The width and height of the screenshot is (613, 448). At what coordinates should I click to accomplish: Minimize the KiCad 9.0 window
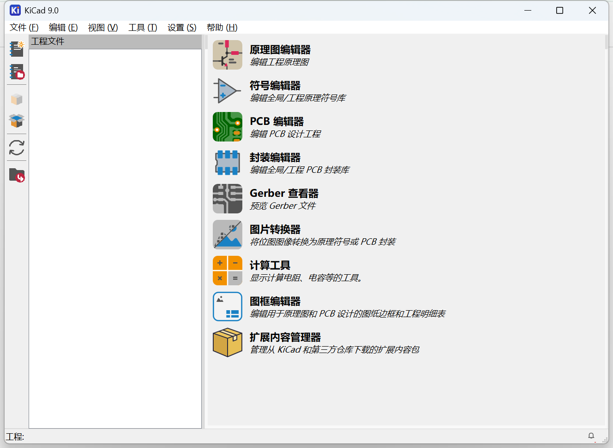[528, 10]
